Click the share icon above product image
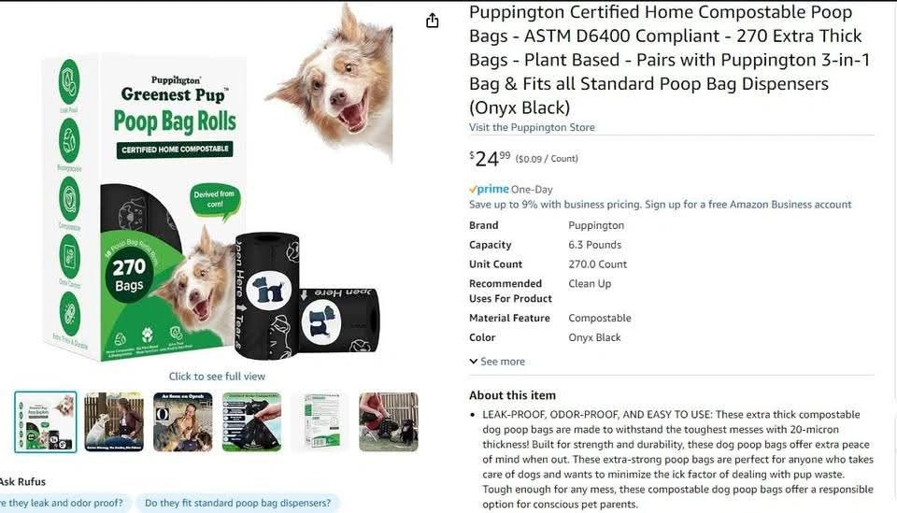 (x=433, y=21)
